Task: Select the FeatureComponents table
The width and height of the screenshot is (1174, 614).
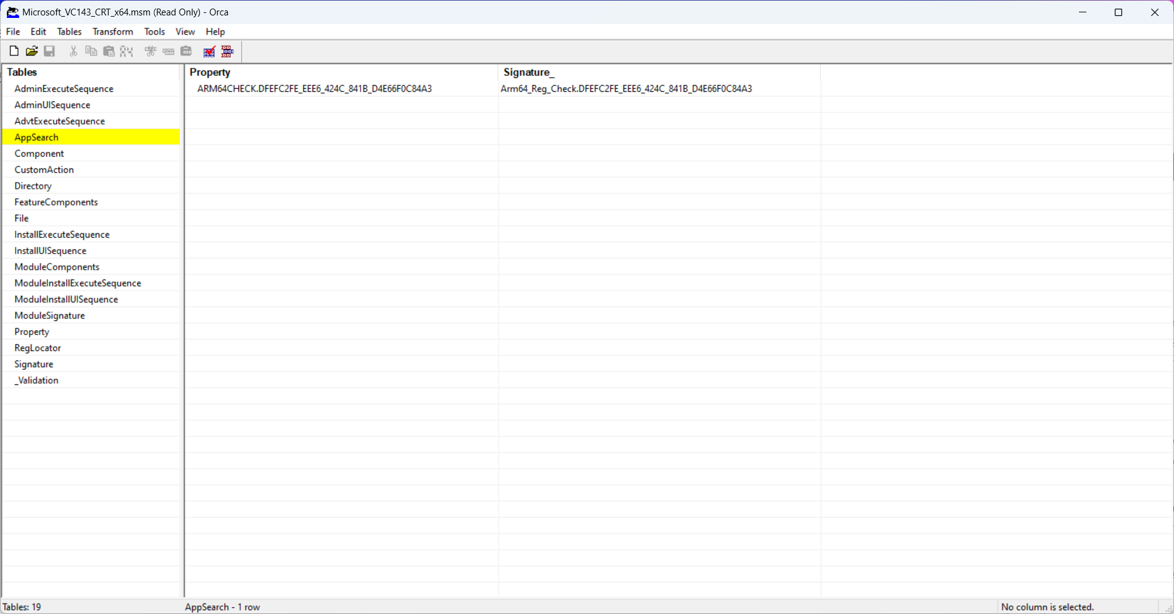Action: [x=91, y=202]
